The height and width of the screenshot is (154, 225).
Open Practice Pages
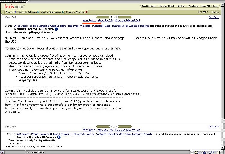pos(149,6)
